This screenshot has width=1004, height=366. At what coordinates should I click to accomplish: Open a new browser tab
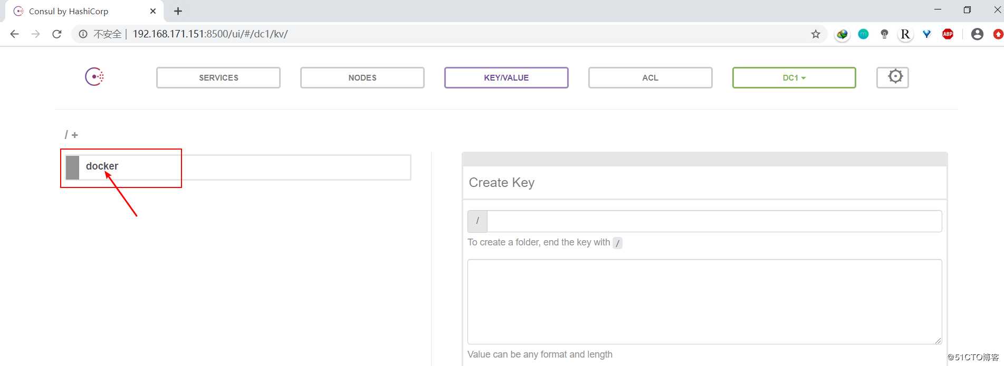[x=178, y=11]
